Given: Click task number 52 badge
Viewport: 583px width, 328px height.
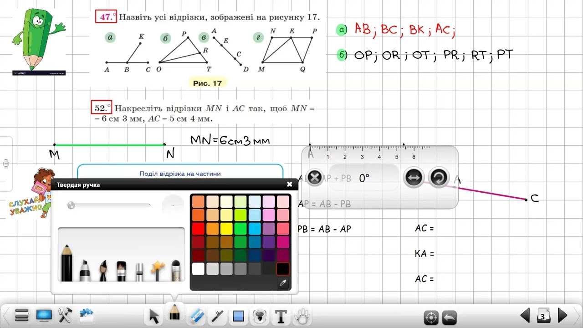Looking at the screenshot, I should [101, 108].
